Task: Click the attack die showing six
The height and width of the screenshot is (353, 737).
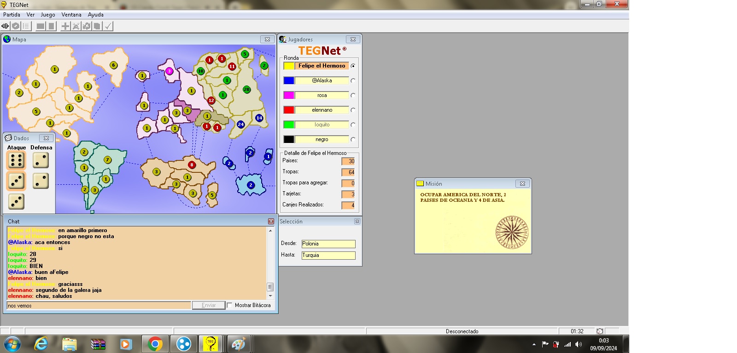Action: (x=16, y=160)
